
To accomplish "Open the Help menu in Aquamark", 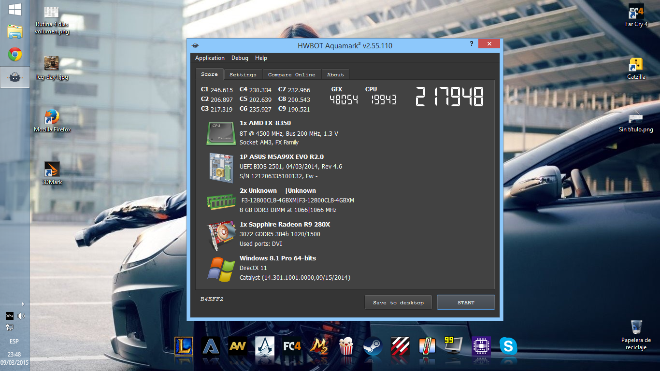I will tap(261, 58).
